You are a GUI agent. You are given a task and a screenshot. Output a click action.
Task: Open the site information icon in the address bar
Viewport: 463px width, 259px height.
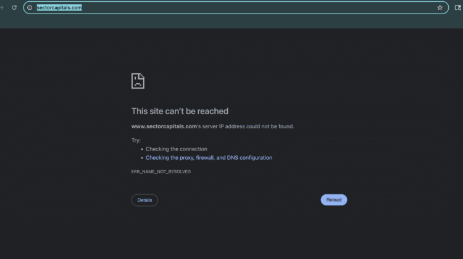[29, 7]
